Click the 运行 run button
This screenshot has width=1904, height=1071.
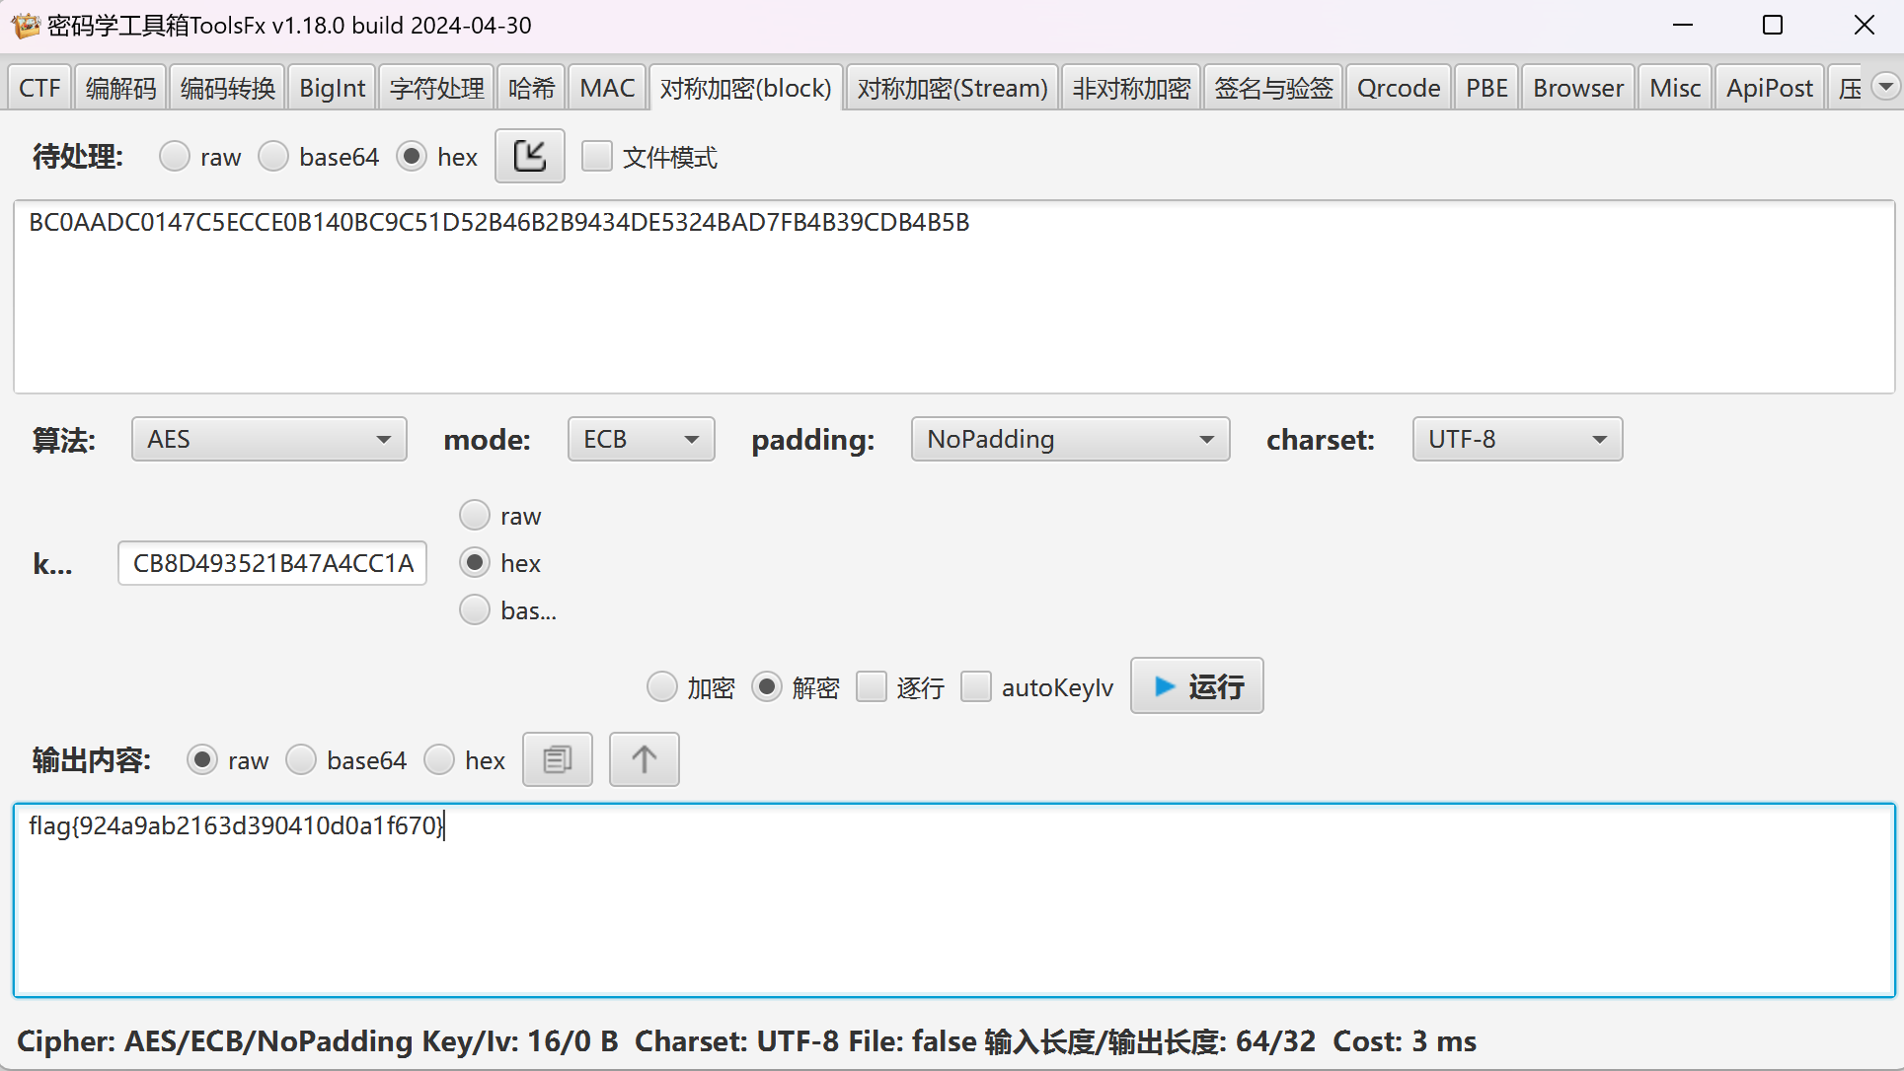(x=1196, y=686)
